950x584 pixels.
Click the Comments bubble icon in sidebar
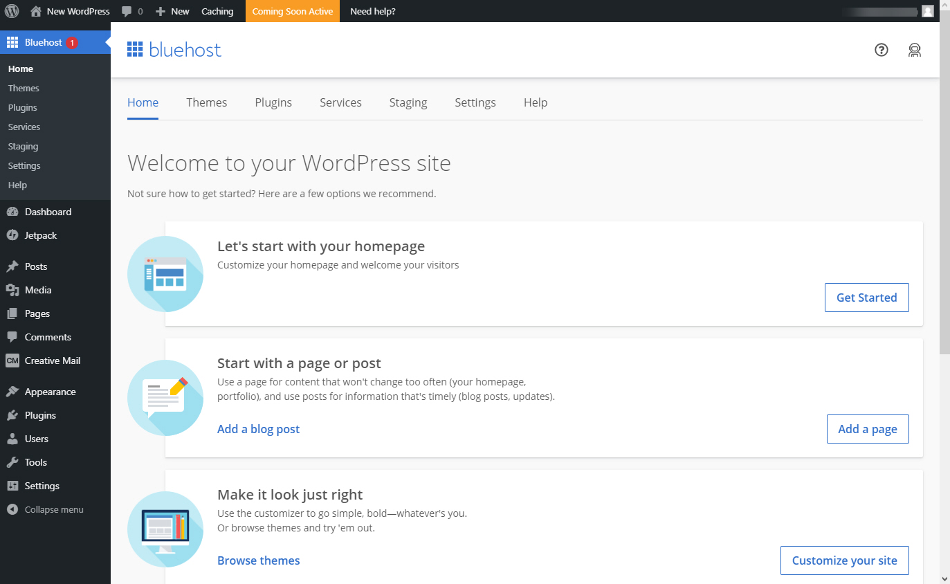12,337
